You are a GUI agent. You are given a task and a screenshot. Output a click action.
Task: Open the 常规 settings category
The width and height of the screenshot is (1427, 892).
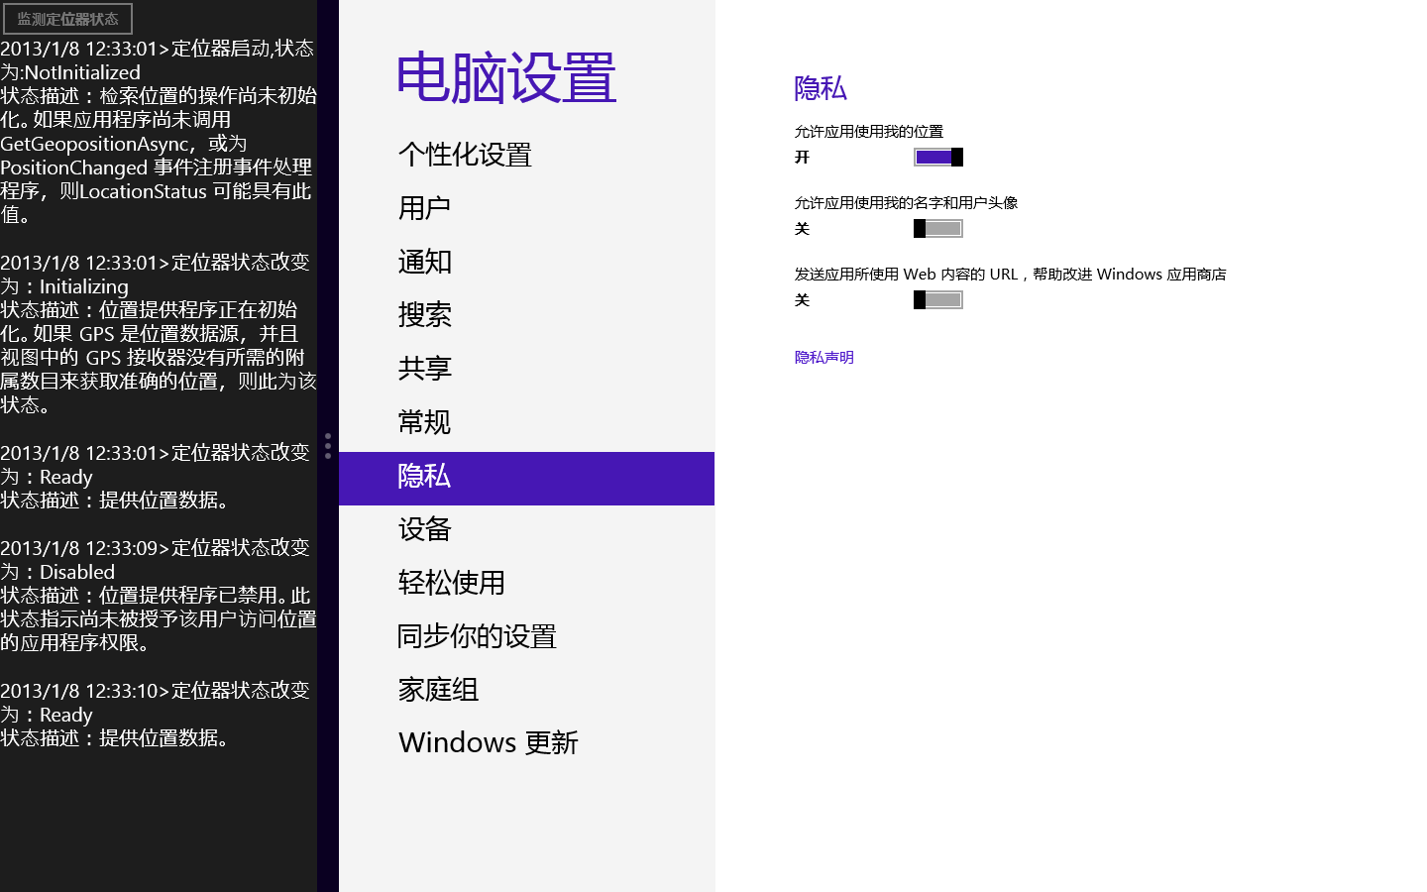[526, 422]
